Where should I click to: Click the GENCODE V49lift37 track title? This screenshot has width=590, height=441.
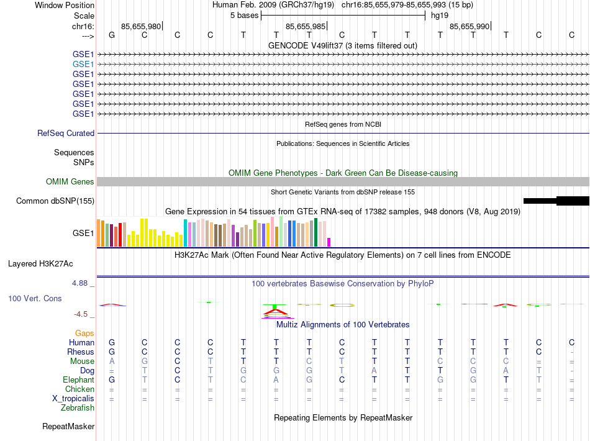point(343,45)
